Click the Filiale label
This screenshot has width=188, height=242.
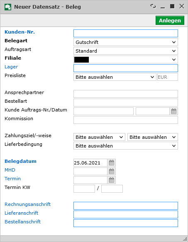[x=13, y=58]
